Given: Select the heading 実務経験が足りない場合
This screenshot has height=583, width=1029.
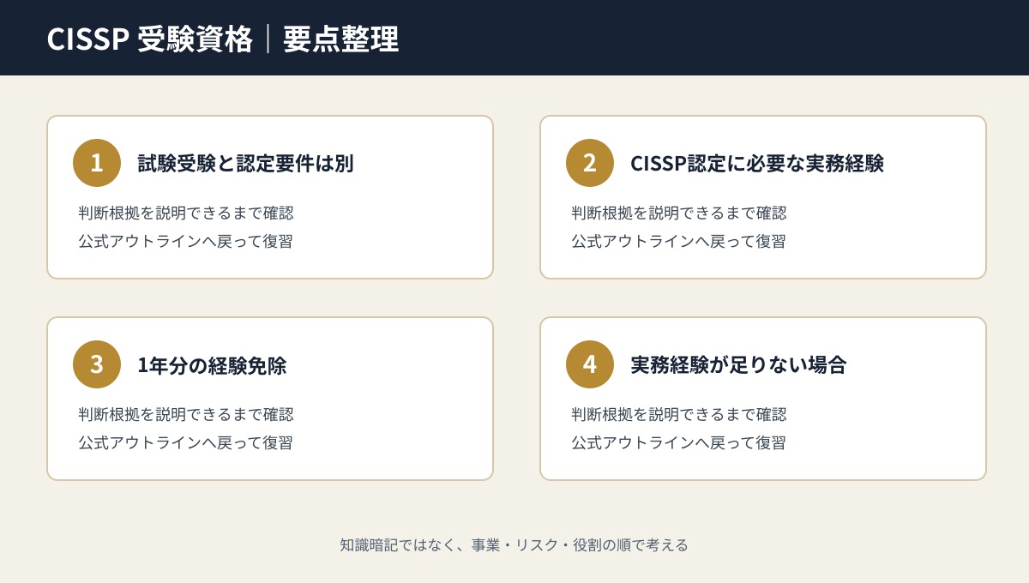Looking at the screenshot, I should coord(738,365).
